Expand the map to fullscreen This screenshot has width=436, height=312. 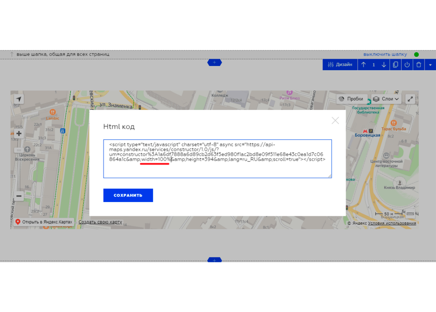[x=410, y=99]
